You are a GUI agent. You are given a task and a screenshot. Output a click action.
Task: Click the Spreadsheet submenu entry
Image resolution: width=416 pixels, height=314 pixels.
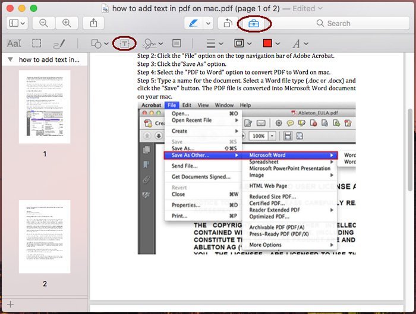[290, 162]
